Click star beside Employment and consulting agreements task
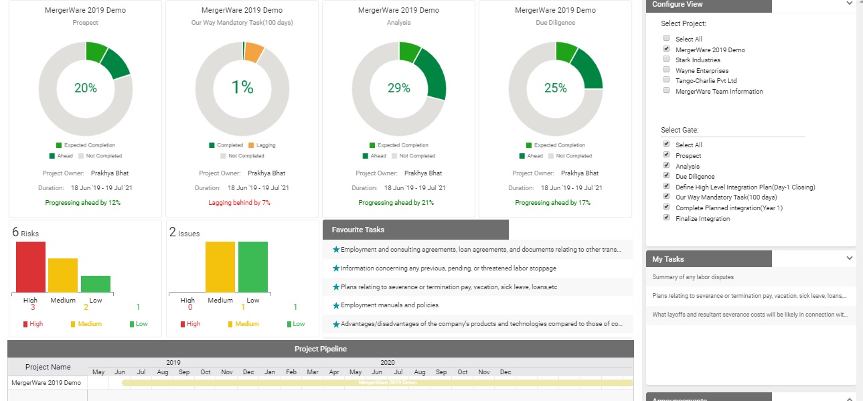 pyautogui.click(x=336, y=250)
